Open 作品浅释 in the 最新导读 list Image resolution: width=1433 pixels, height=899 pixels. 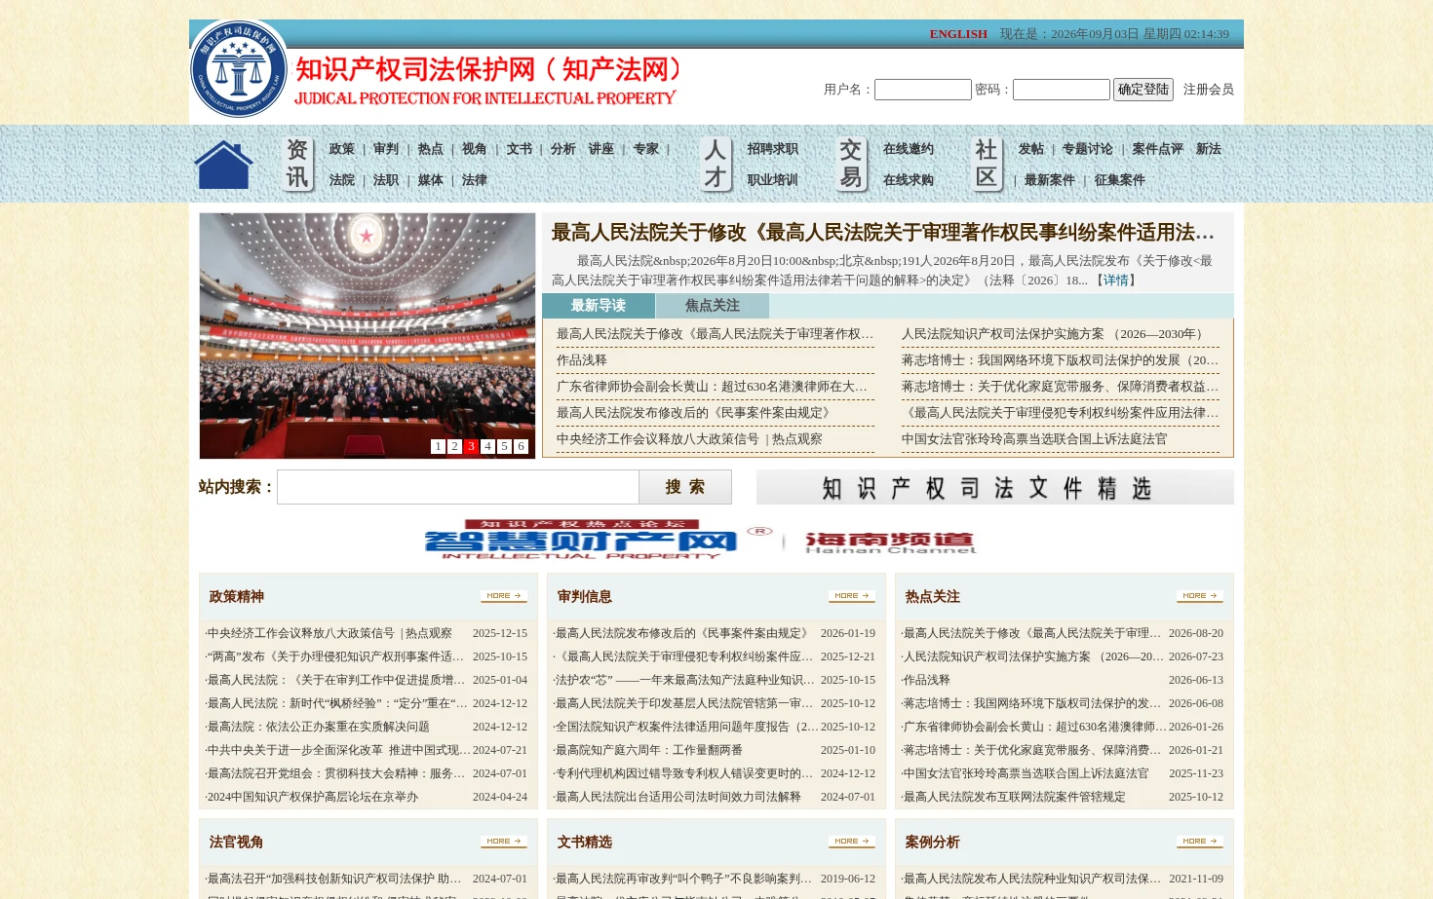582,360
